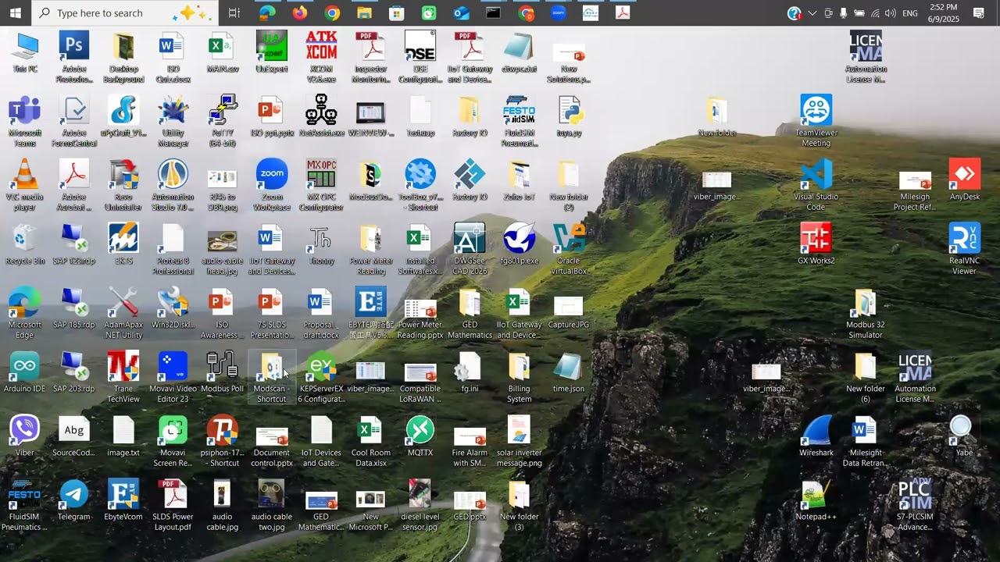Launch Telegram from the desktop
The height and width of the screenshot is (562, 1000).
click(74, 500)
